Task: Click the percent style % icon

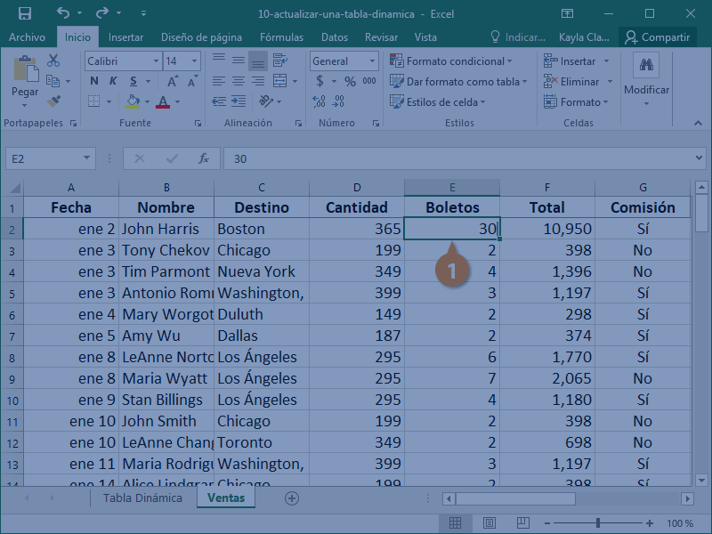Action: point(349,80)
